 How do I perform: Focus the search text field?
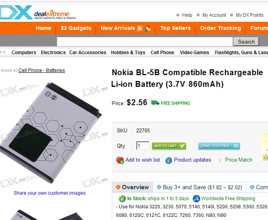[145, 42]
